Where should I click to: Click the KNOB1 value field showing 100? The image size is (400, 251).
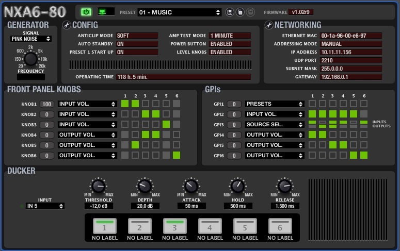click(47, 104)
